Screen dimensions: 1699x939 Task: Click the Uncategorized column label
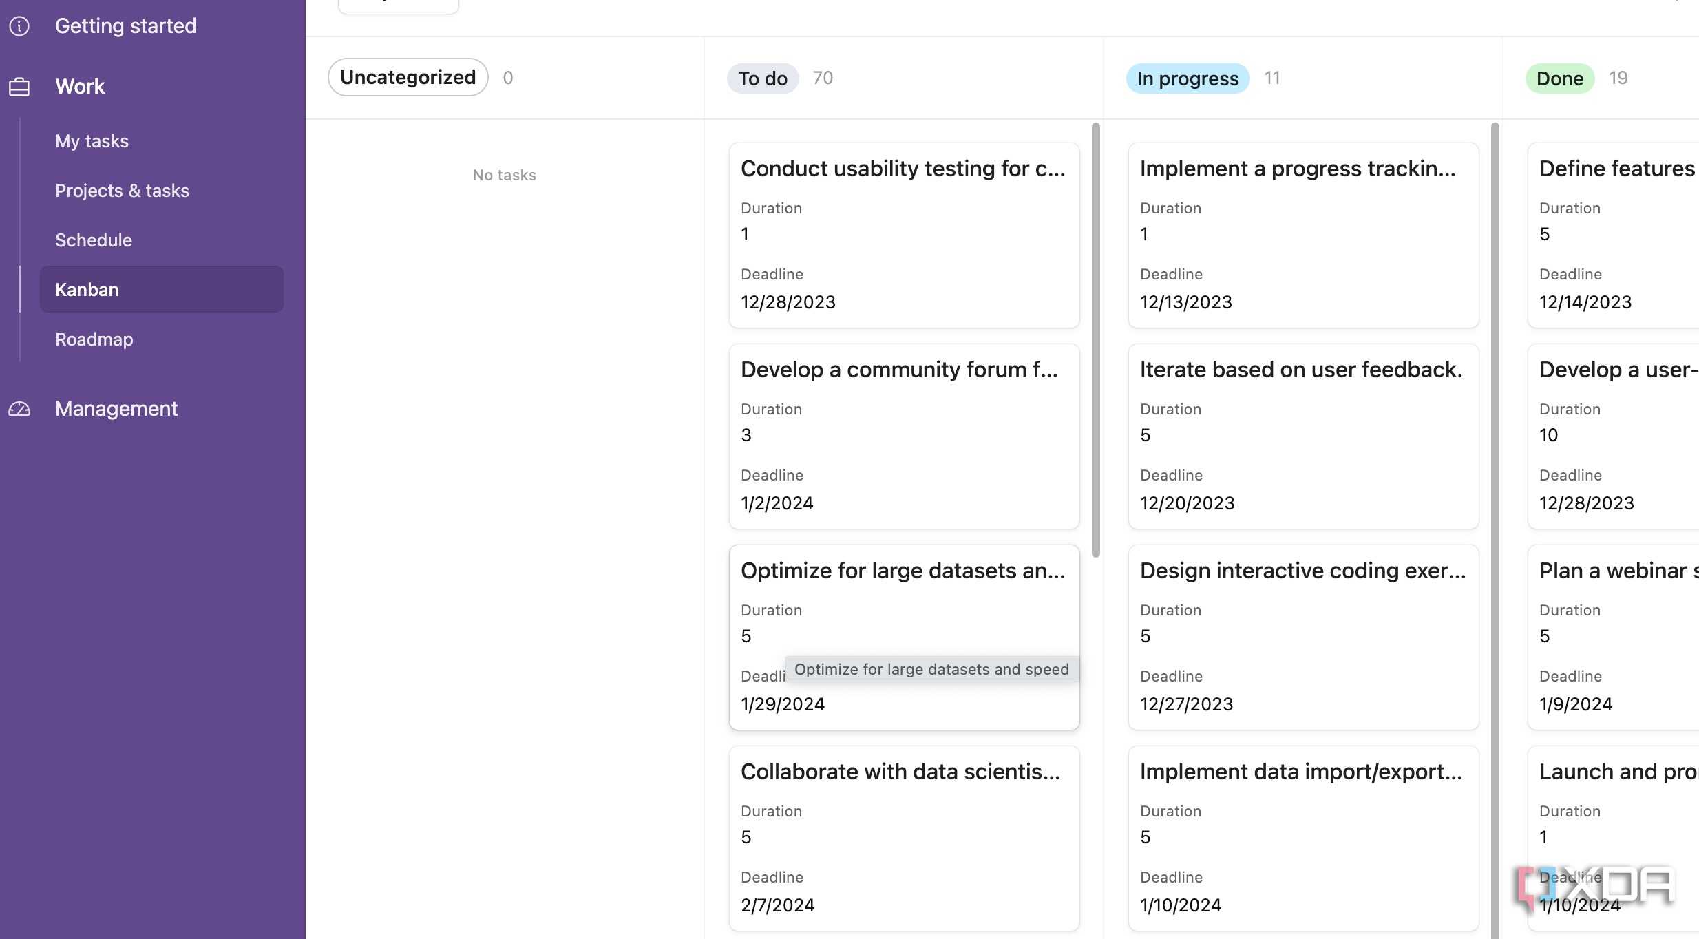(408, 77)
